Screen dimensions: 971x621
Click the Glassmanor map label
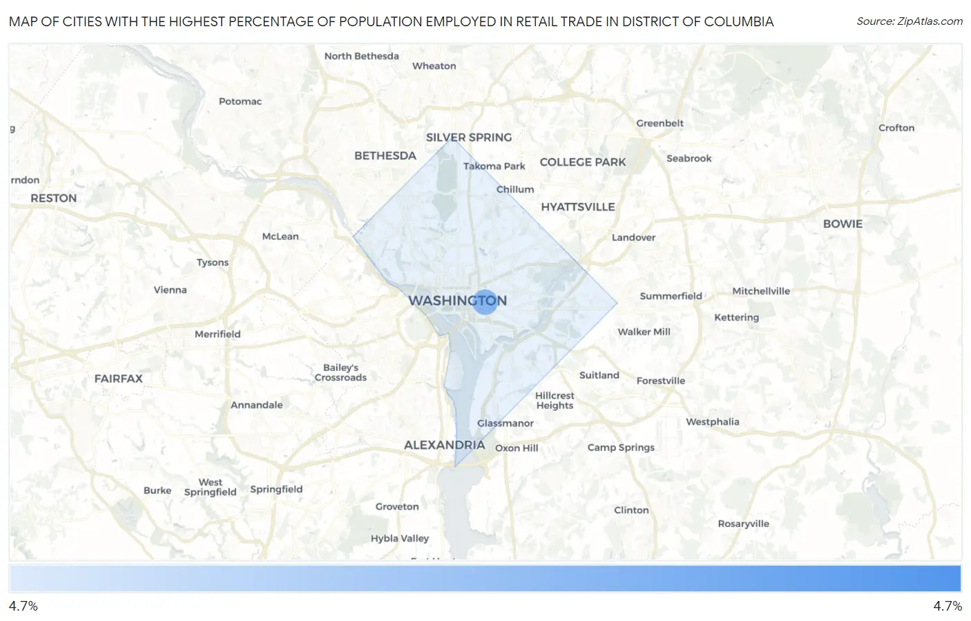pos(506,423)
